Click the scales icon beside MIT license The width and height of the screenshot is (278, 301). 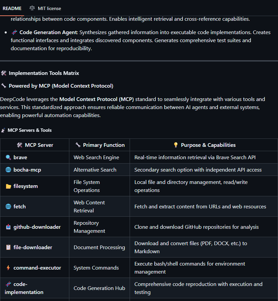32,8
